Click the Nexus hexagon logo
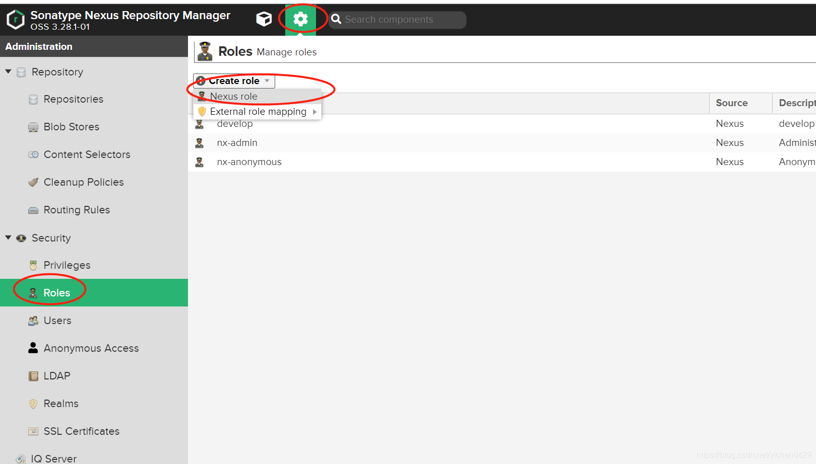 coord(16,20)
